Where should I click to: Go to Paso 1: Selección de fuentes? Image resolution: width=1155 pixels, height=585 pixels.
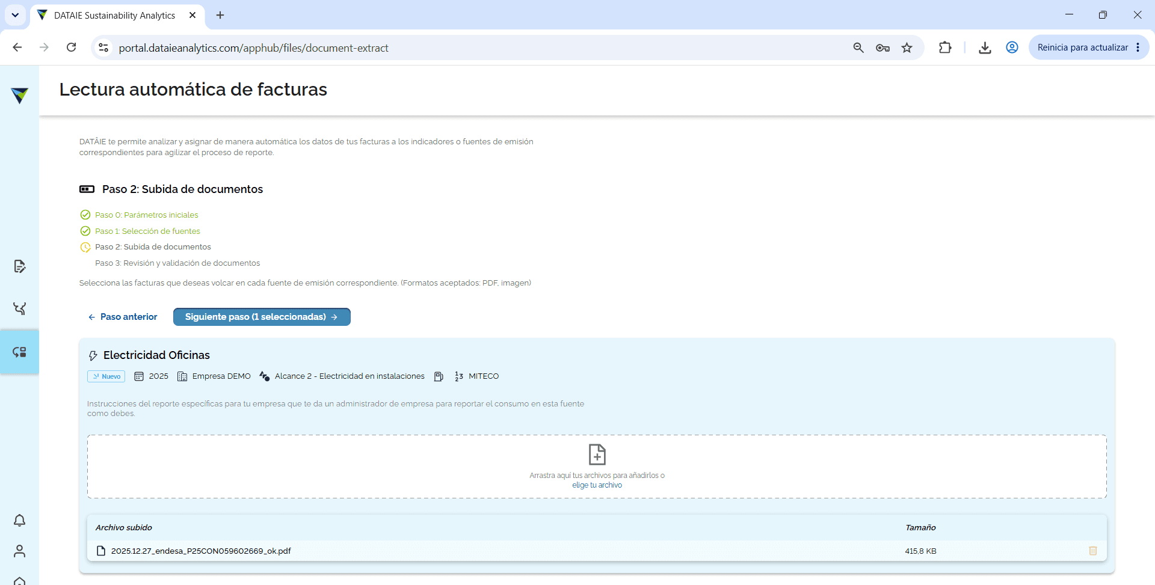147,231
